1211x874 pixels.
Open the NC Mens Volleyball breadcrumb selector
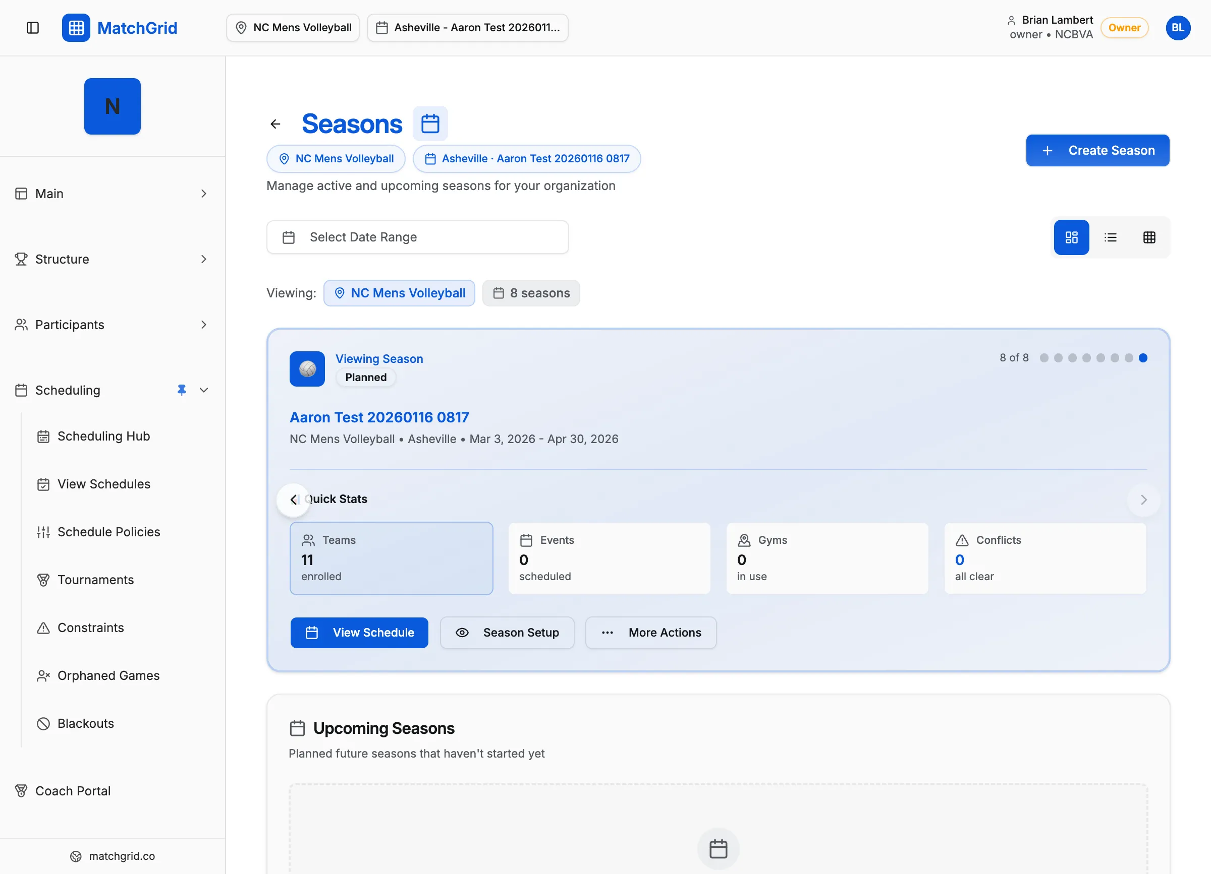pos(293,27)
